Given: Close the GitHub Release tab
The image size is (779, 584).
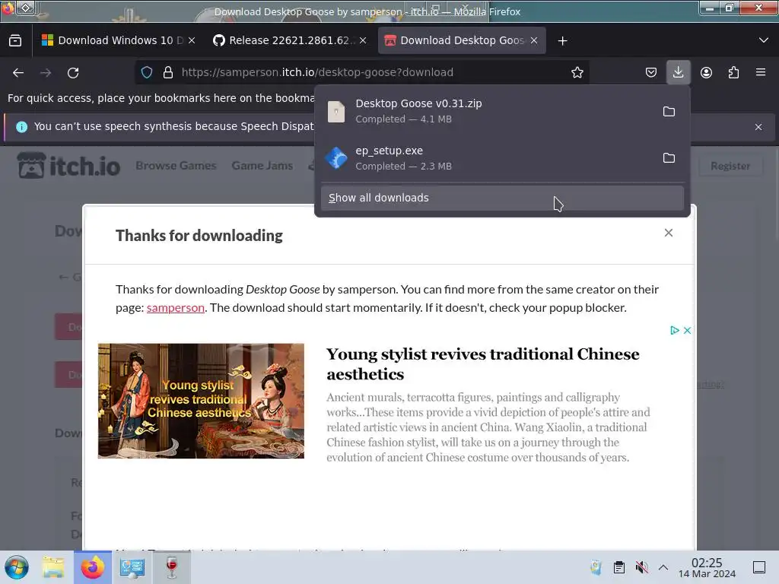Looking at the screenshot, I should (x=363, y=41).
